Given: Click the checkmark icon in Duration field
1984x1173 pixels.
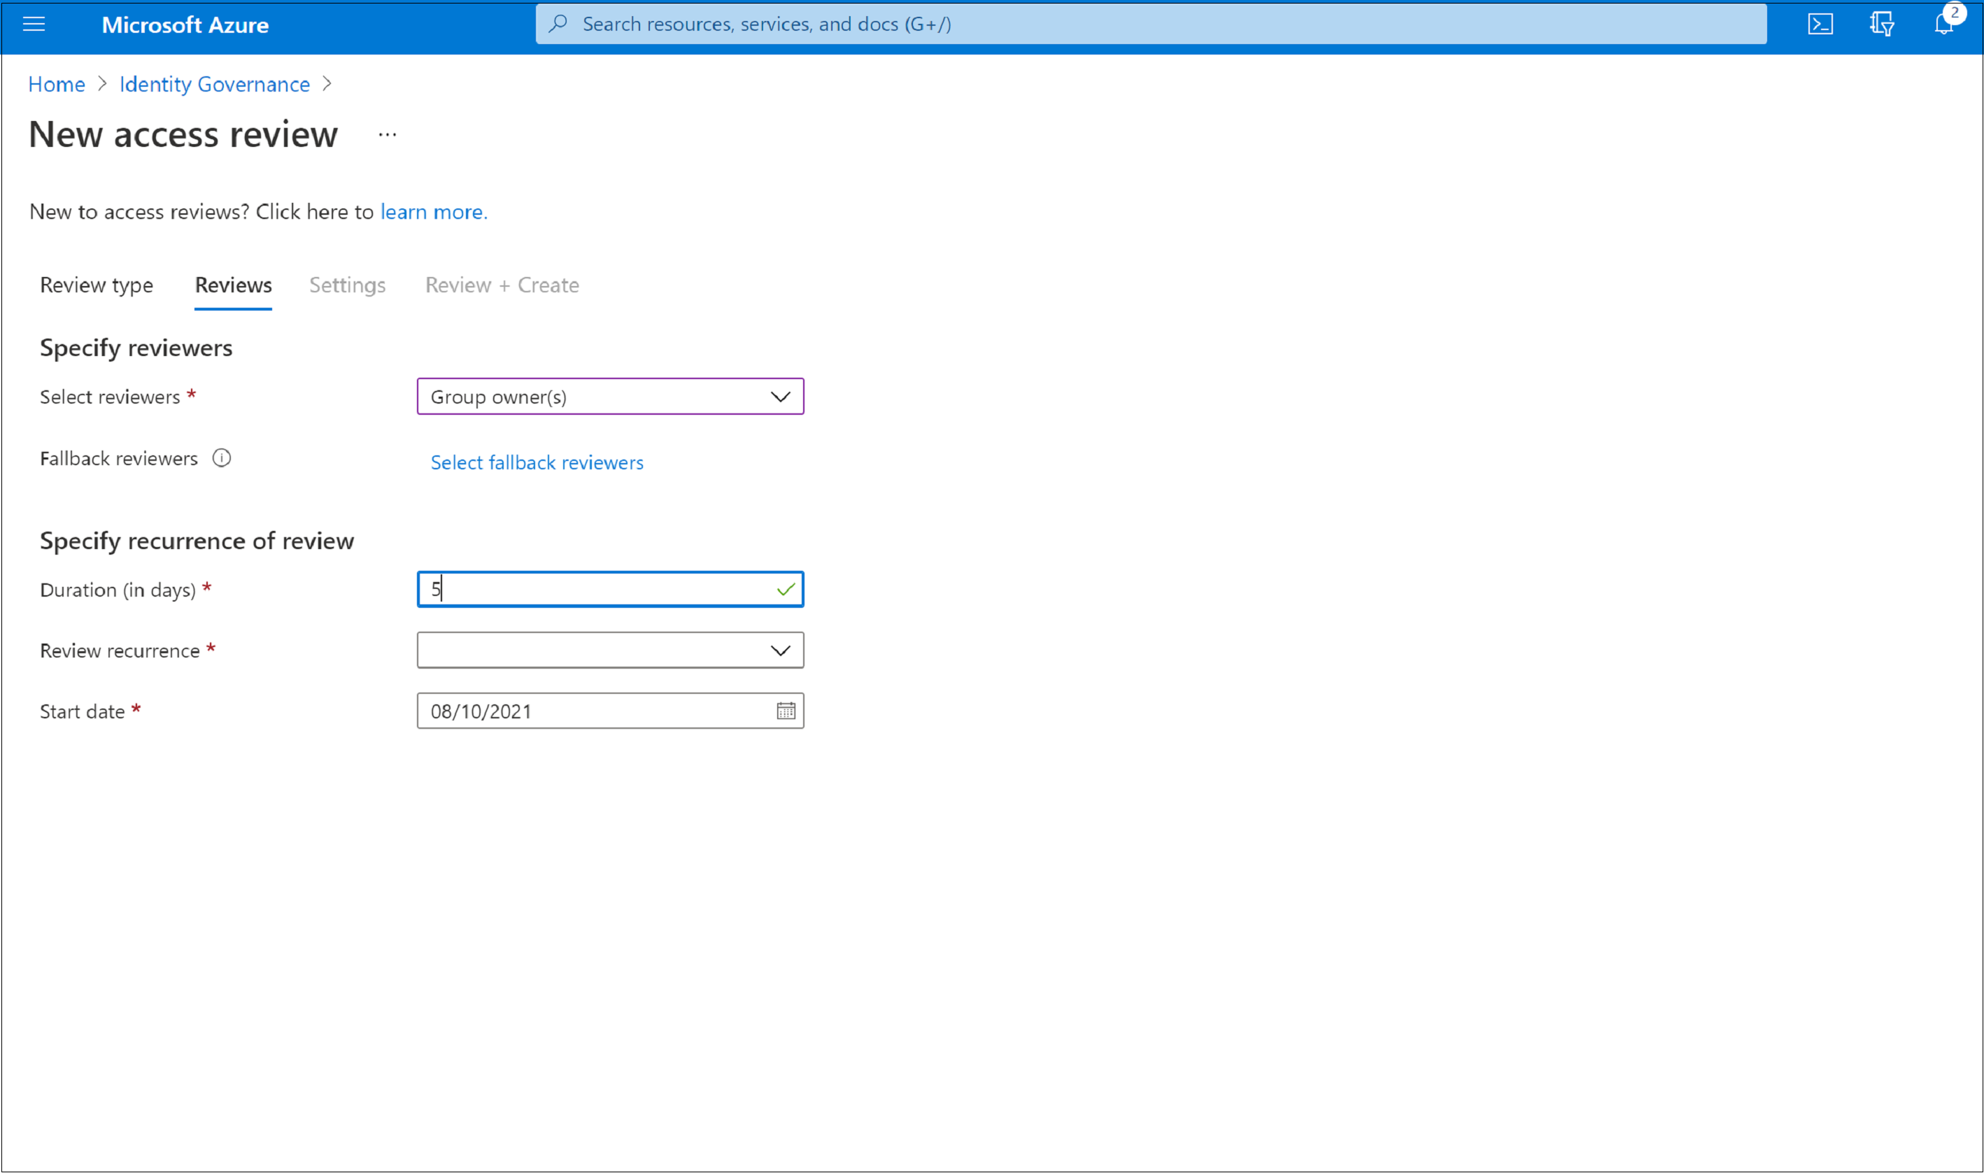Looking at the screenshot, I should 786,588.
